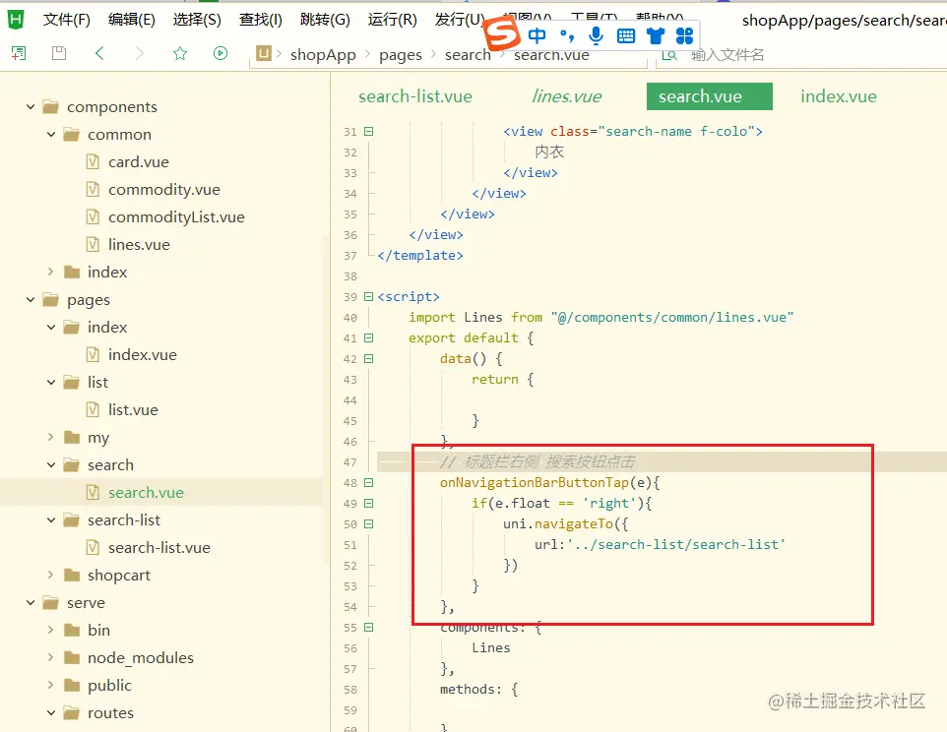The height and width of the screenshot is (732, 947).
Task: Switch to the index.vue editor tab
Action: pos(839,96)
